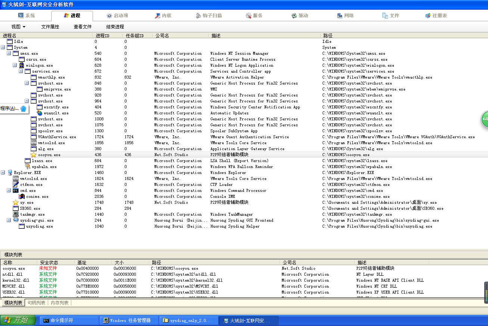Collapse the svchost.exe node above wmiprvse.exe

click(27, 83)
